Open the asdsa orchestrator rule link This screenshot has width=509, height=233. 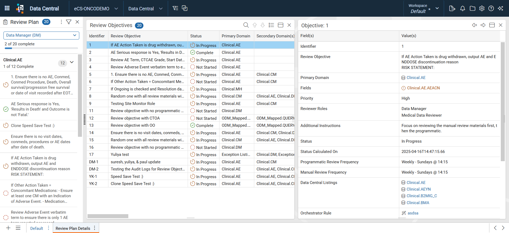tap(413, 213)
